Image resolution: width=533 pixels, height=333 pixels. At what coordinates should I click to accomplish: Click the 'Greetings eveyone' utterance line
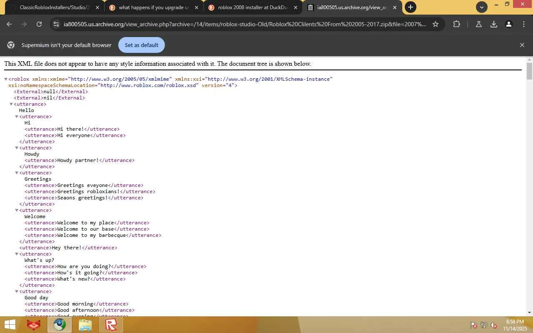coord(84,185)
